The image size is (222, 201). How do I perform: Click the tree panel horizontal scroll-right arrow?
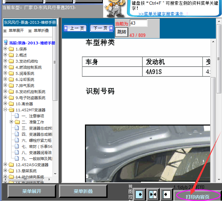pos(49,179)
